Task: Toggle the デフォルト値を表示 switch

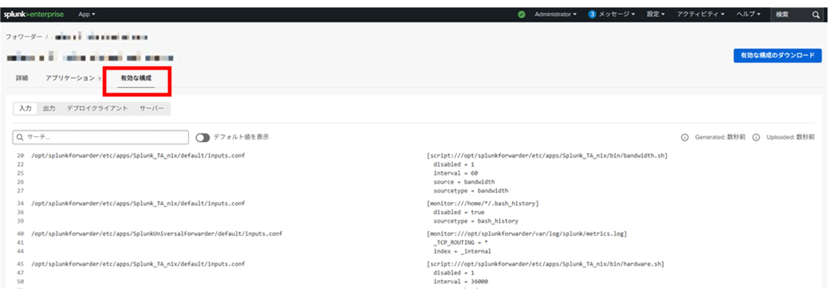Action: 202,138
